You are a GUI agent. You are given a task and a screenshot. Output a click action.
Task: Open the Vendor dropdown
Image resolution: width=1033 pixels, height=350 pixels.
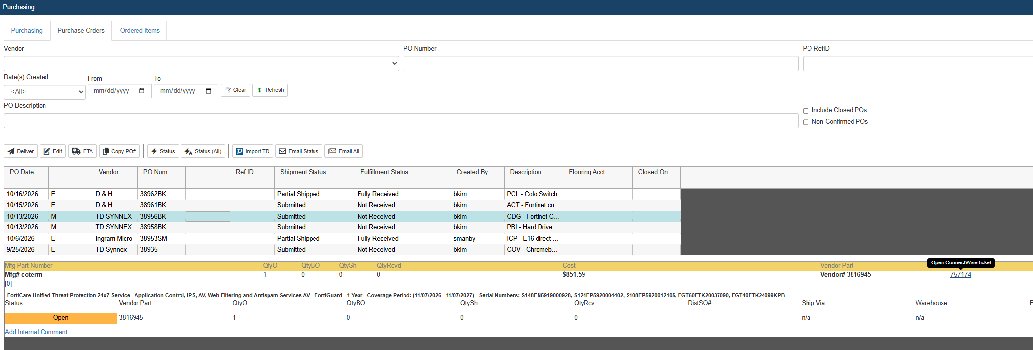[201, 63]
